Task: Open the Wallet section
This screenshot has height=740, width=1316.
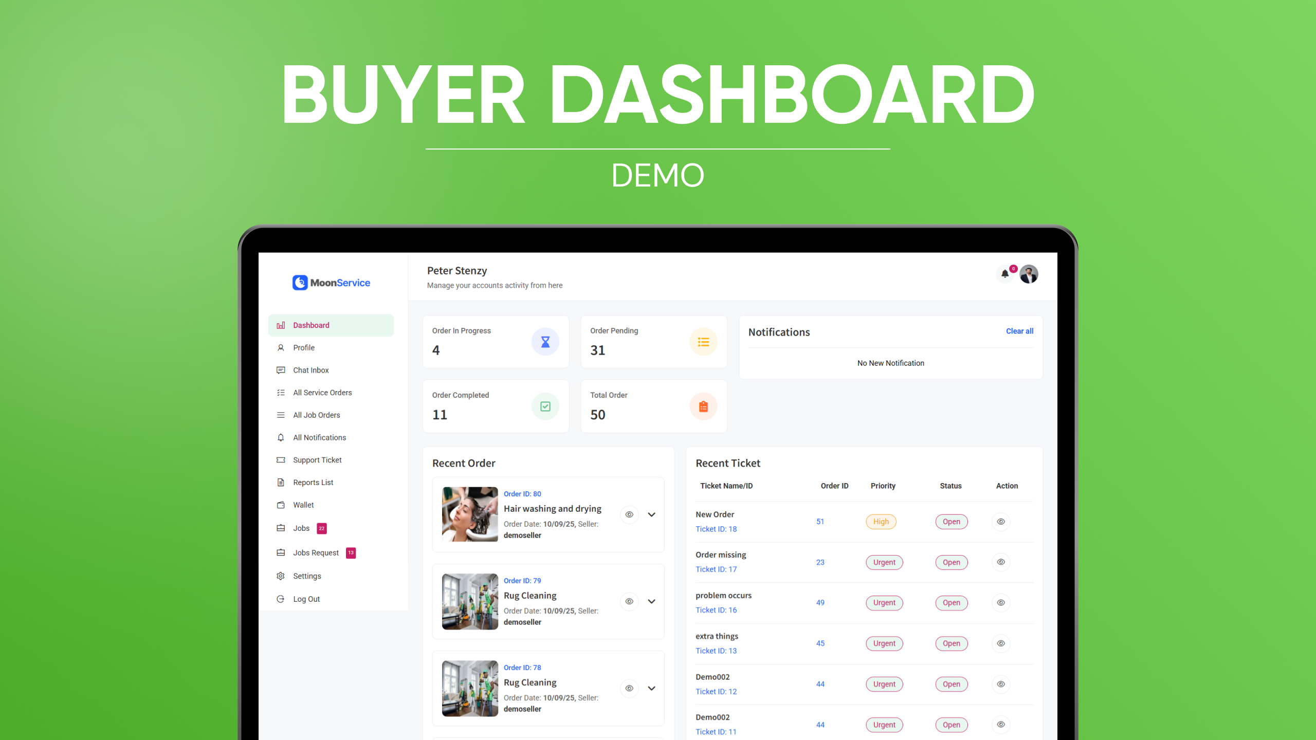Action: (303, 505)
